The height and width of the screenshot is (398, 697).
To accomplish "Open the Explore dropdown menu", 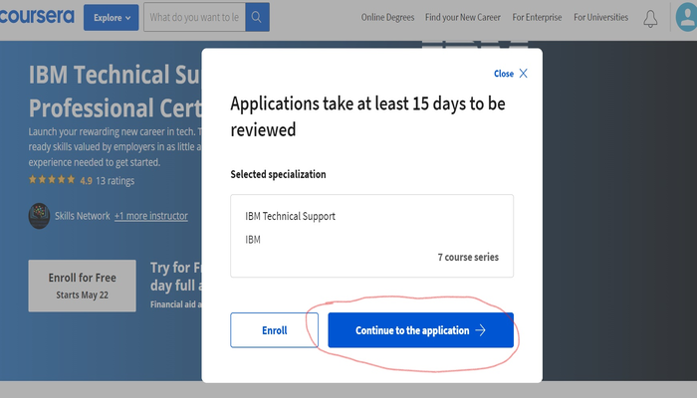I will click(x=112, y=18).
